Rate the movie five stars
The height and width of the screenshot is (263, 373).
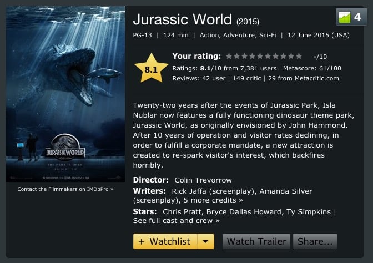[260, 57]
